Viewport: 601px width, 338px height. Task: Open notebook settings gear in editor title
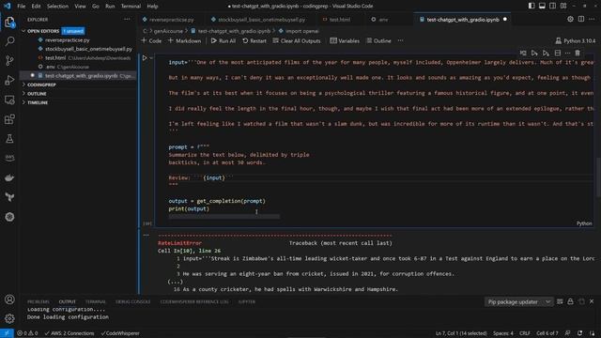[x=570, y=19]
